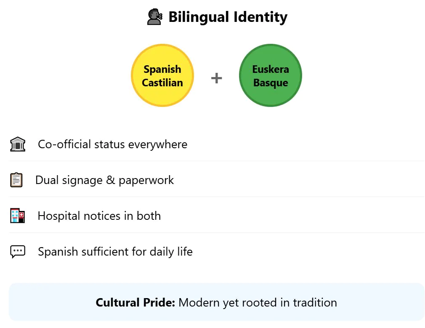Screen dimensions: 425x328
Task: Click the word Spanish in the yellow circle
Action: tap(162, 69)
